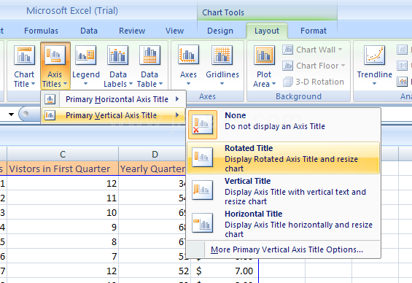Click the Data Labels icon

click(x=117, y=55)
